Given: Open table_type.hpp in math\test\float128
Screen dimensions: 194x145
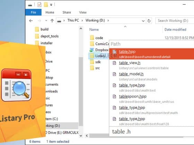Looking at the screenshot, I should click(x=152, y=121).
